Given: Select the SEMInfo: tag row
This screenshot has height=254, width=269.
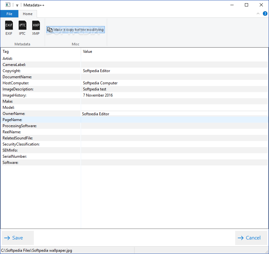Looking at the screenshot, I should [x=134, y=150].
